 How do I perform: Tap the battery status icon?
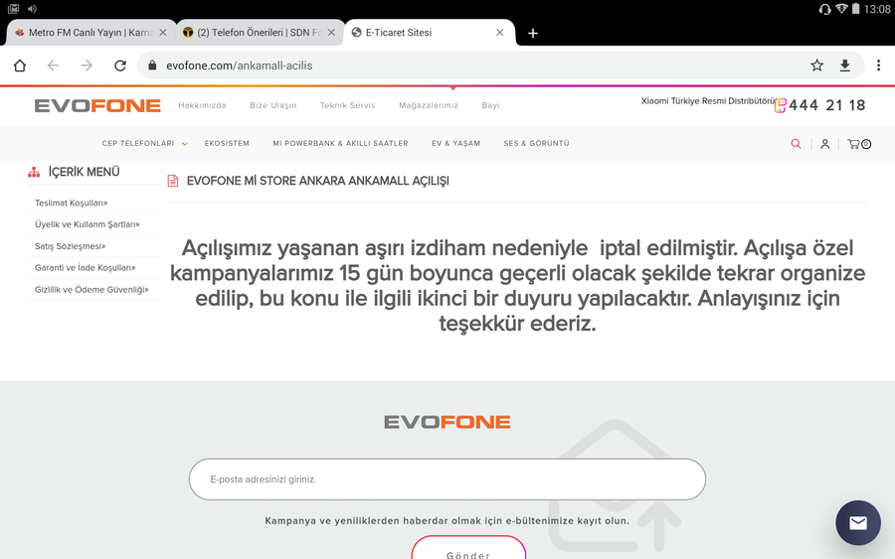tap(855, 9)
